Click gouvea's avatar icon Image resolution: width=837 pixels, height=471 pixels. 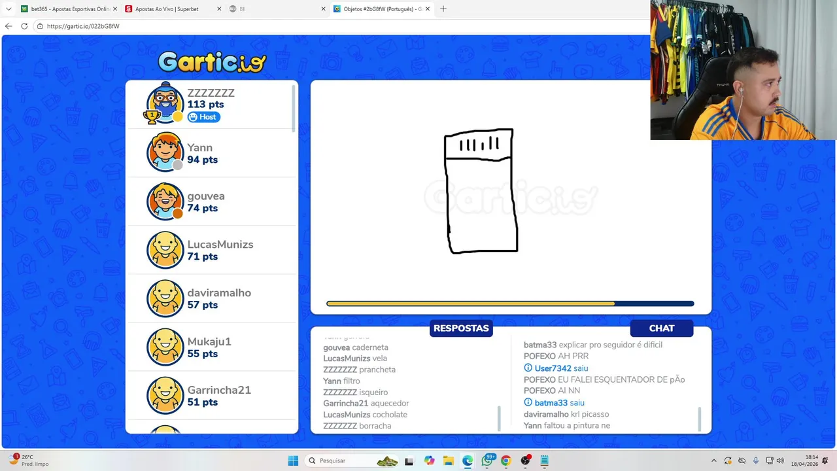point(165,200)
